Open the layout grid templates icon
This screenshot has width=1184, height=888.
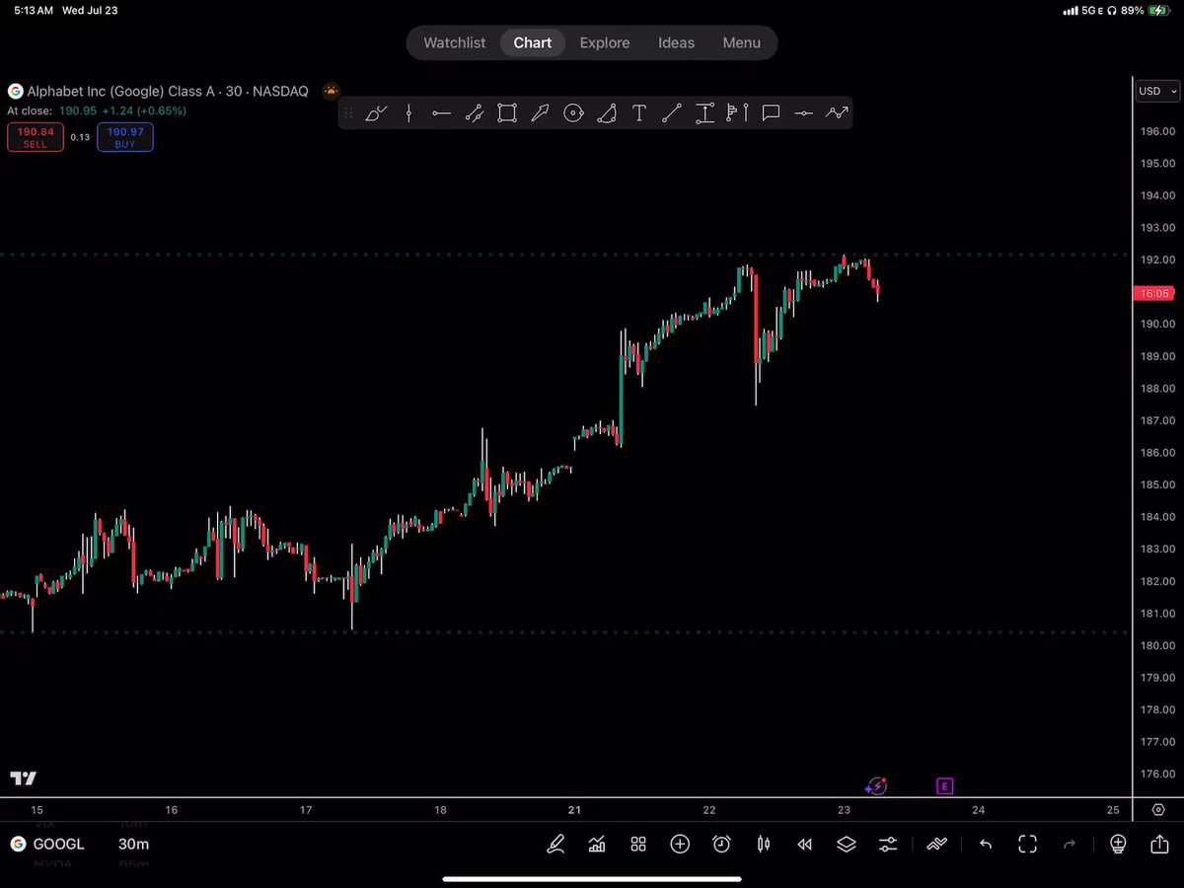coord(638,845)
